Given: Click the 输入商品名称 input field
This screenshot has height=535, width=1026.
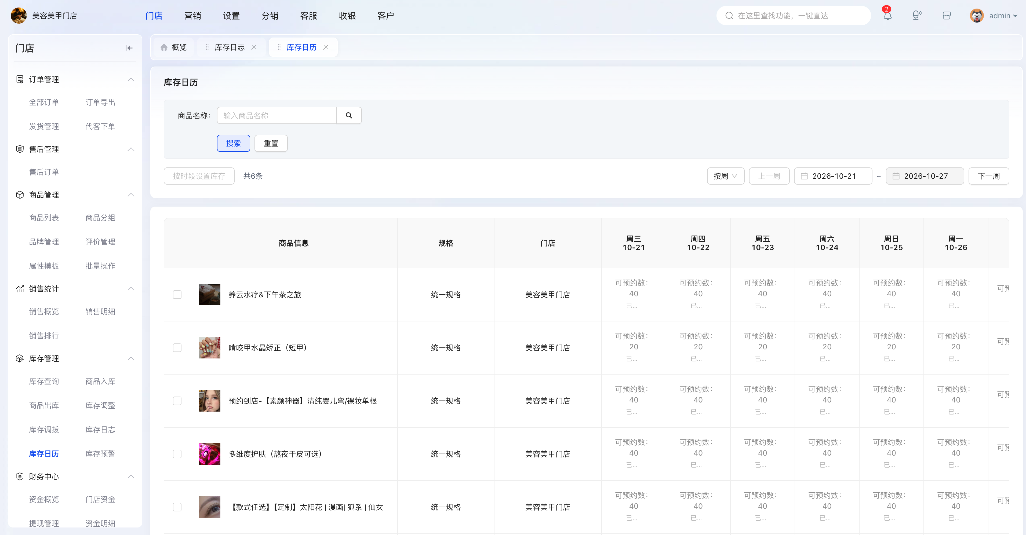Looking at the screenshot, I should point(277,115).
